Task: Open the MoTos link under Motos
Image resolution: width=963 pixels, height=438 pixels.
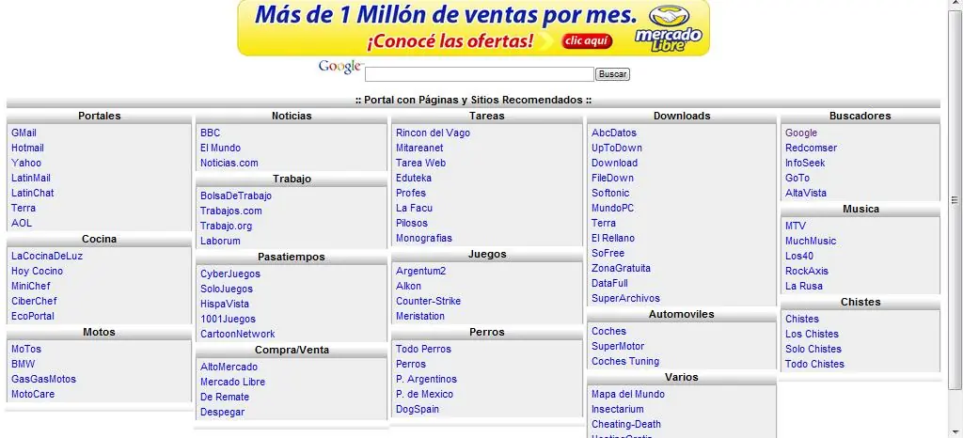Action: 26,349
